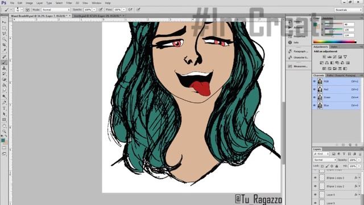Open the layer blend mode dropdown

(325, 160)
